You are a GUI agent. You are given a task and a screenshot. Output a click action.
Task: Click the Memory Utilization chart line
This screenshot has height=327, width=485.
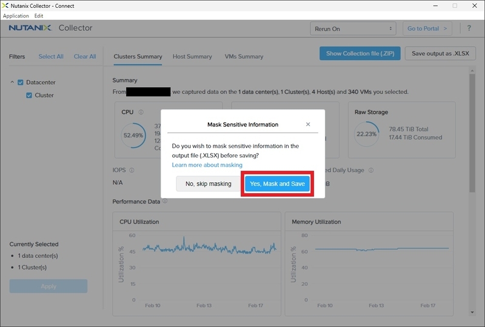click(382, 249)
